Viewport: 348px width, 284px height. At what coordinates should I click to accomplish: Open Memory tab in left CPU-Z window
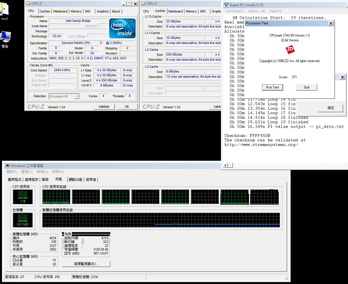click(76, 11)
